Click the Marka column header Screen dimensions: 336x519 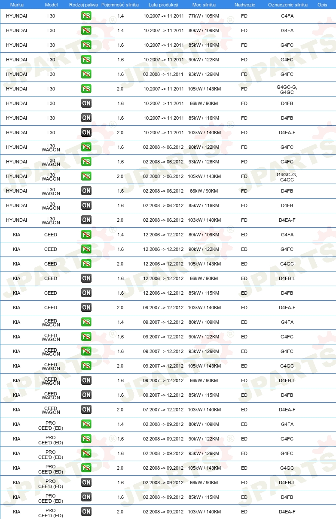click(x=17, y=5)
